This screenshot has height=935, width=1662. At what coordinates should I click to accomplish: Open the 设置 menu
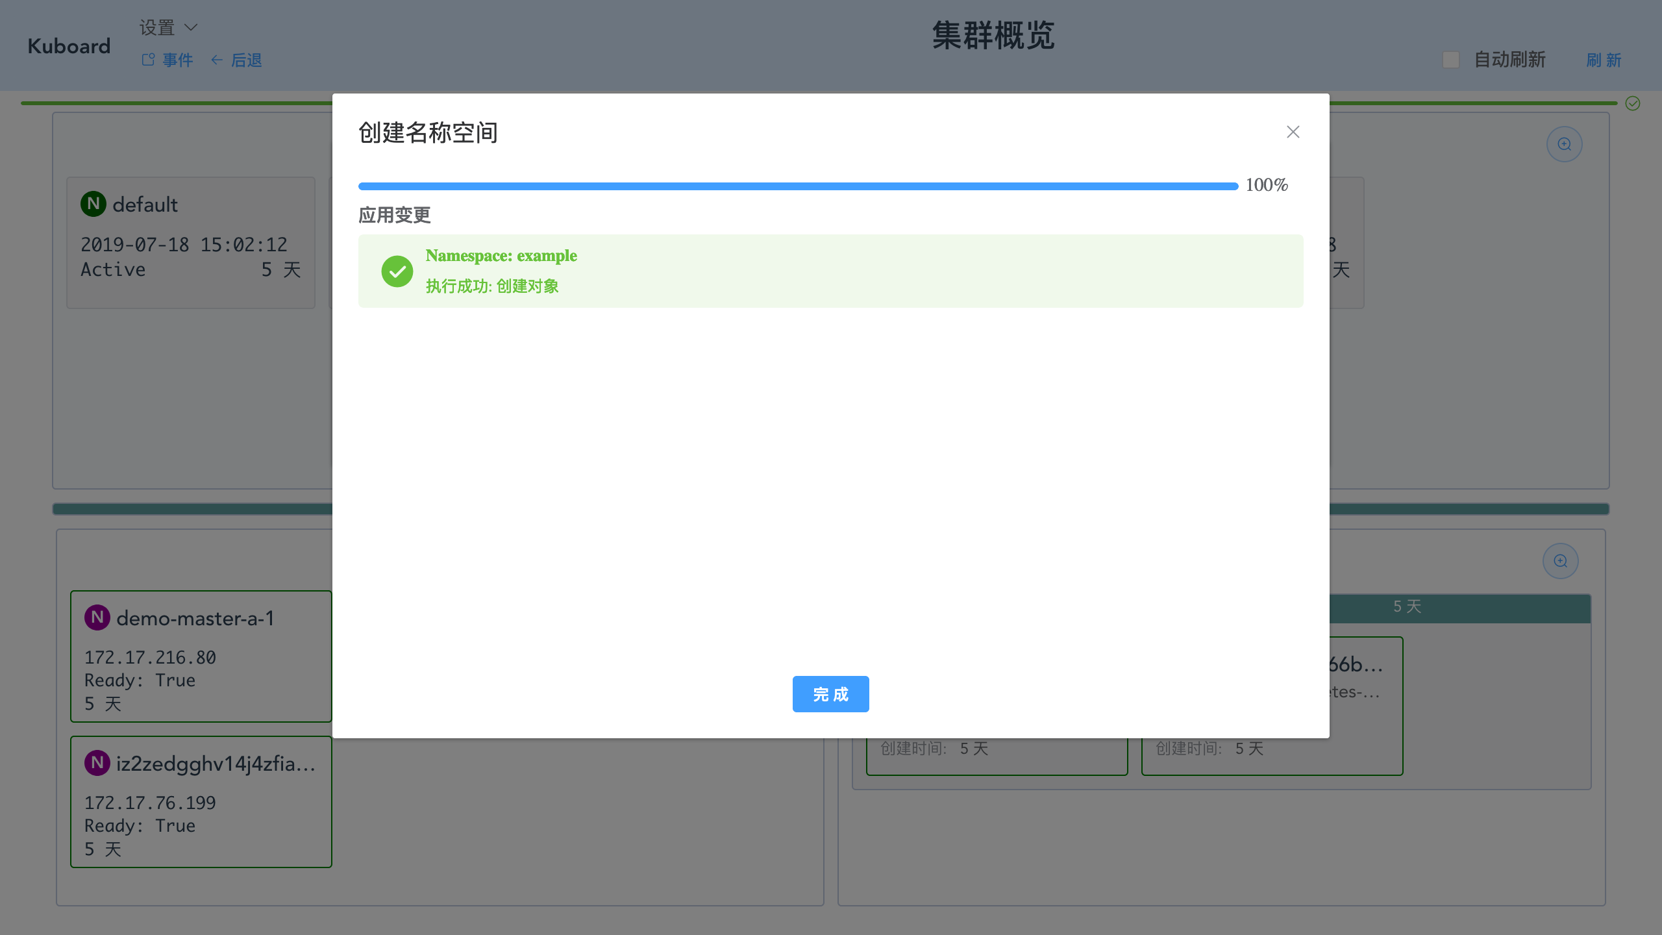click(157, 27)
